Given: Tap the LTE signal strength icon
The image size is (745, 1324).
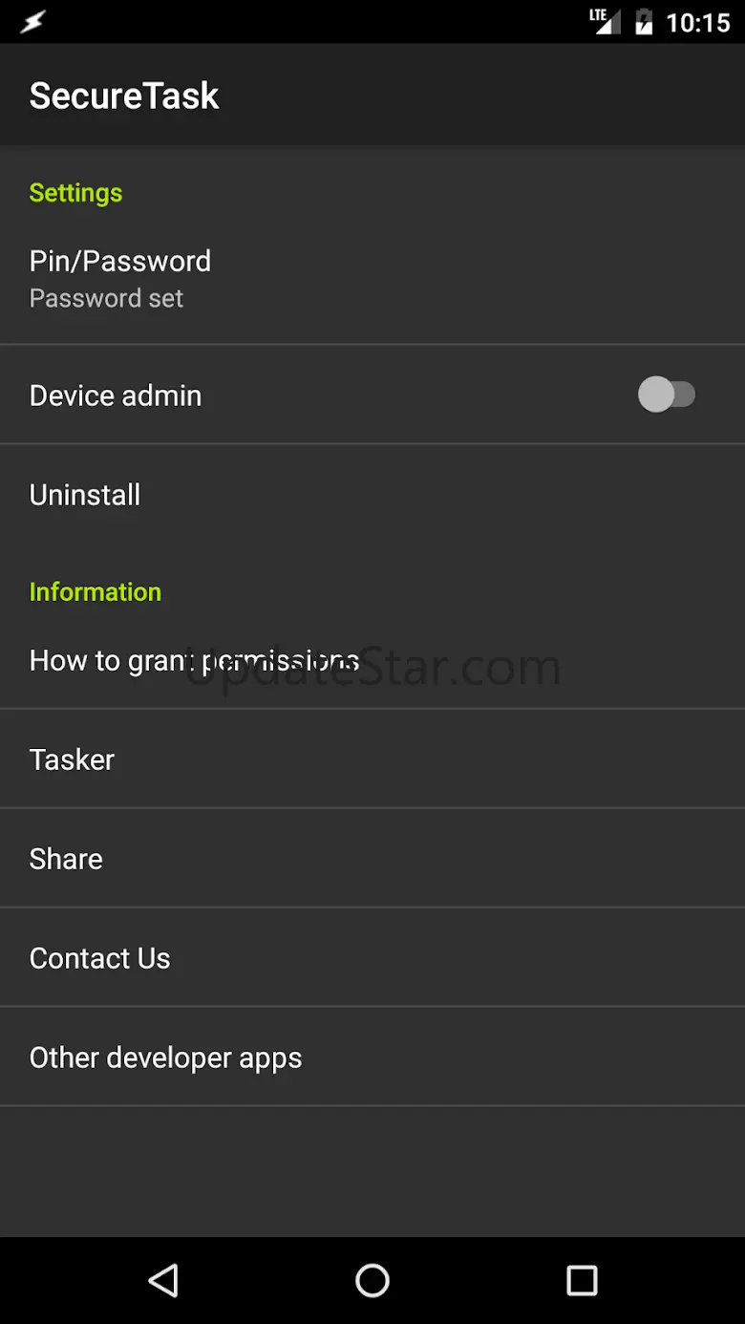Looking at the screenshot, I should pyautogui.click(x=604, y=21).
